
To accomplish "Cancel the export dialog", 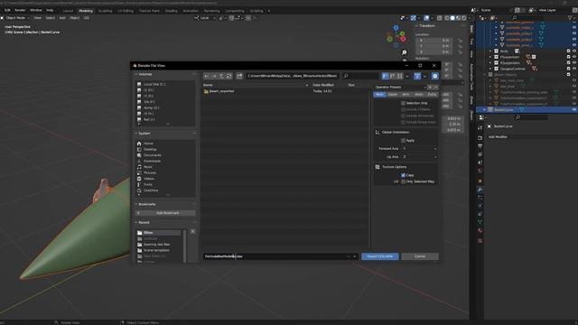I will click(420, 256).
